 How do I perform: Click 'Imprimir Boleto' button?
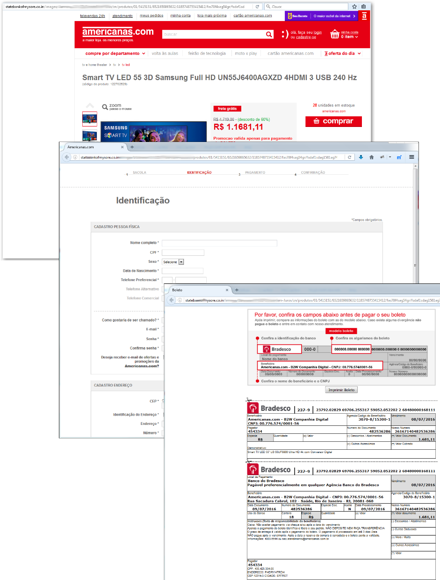[x=340, y=390]
